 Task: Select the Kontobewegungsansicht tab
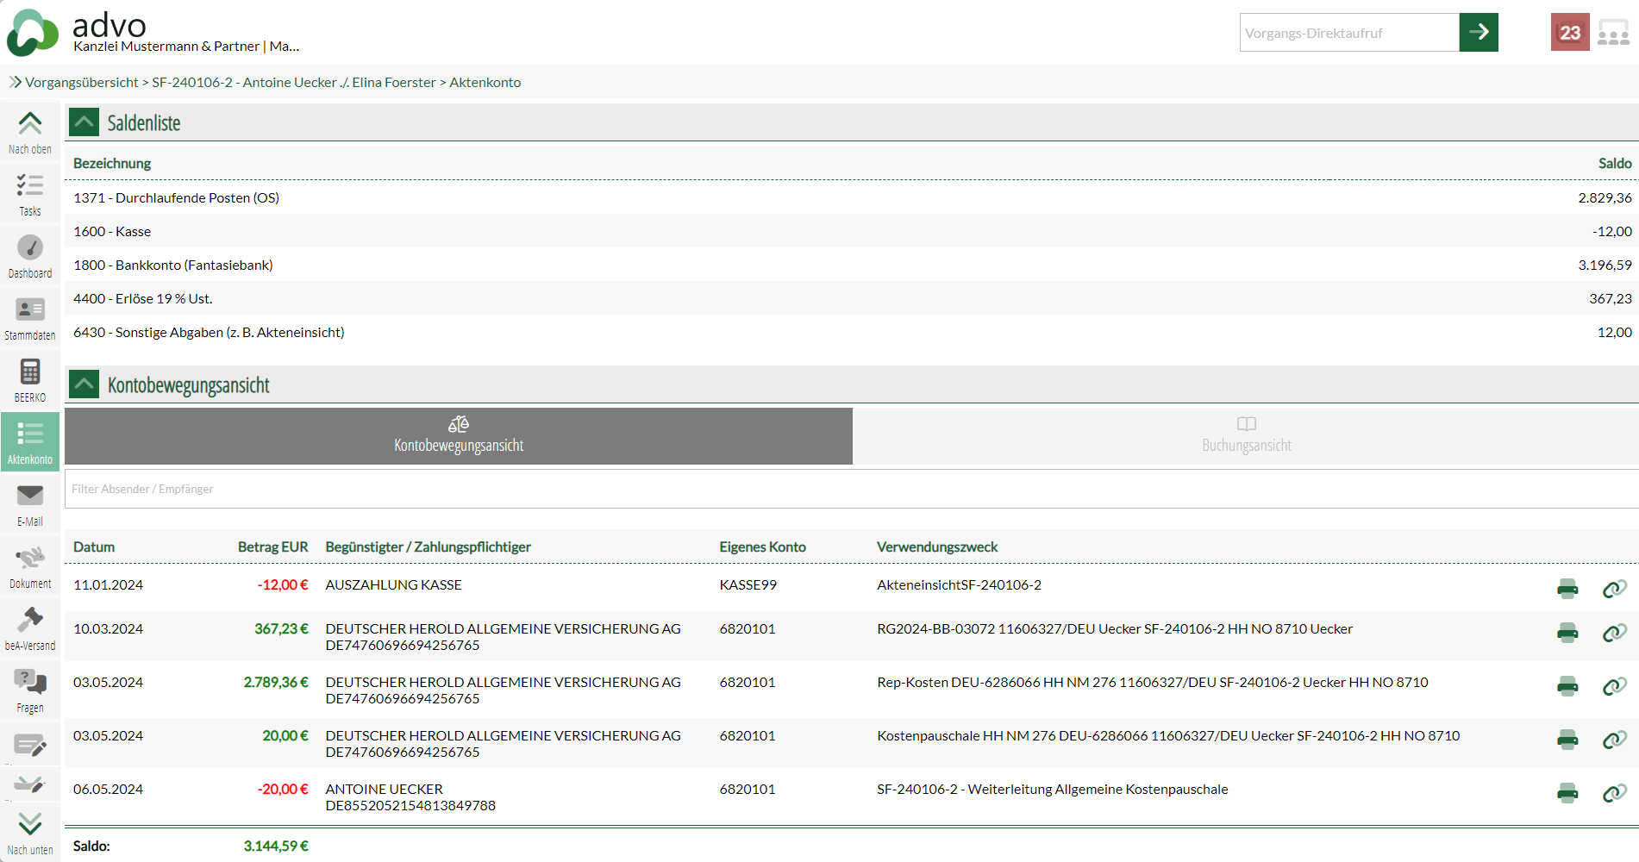(x=459, y=435)
